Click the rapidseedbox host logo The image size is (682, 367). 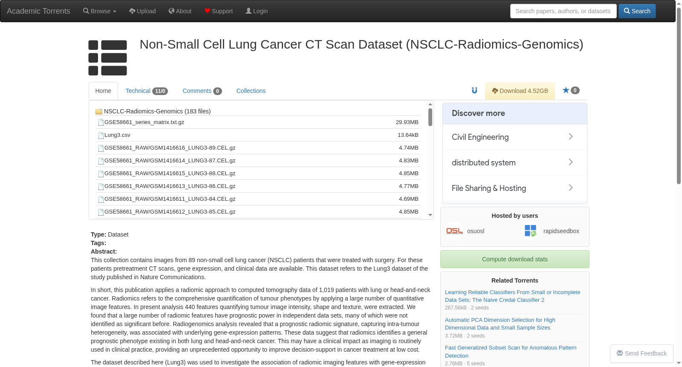tap(531, 231)
